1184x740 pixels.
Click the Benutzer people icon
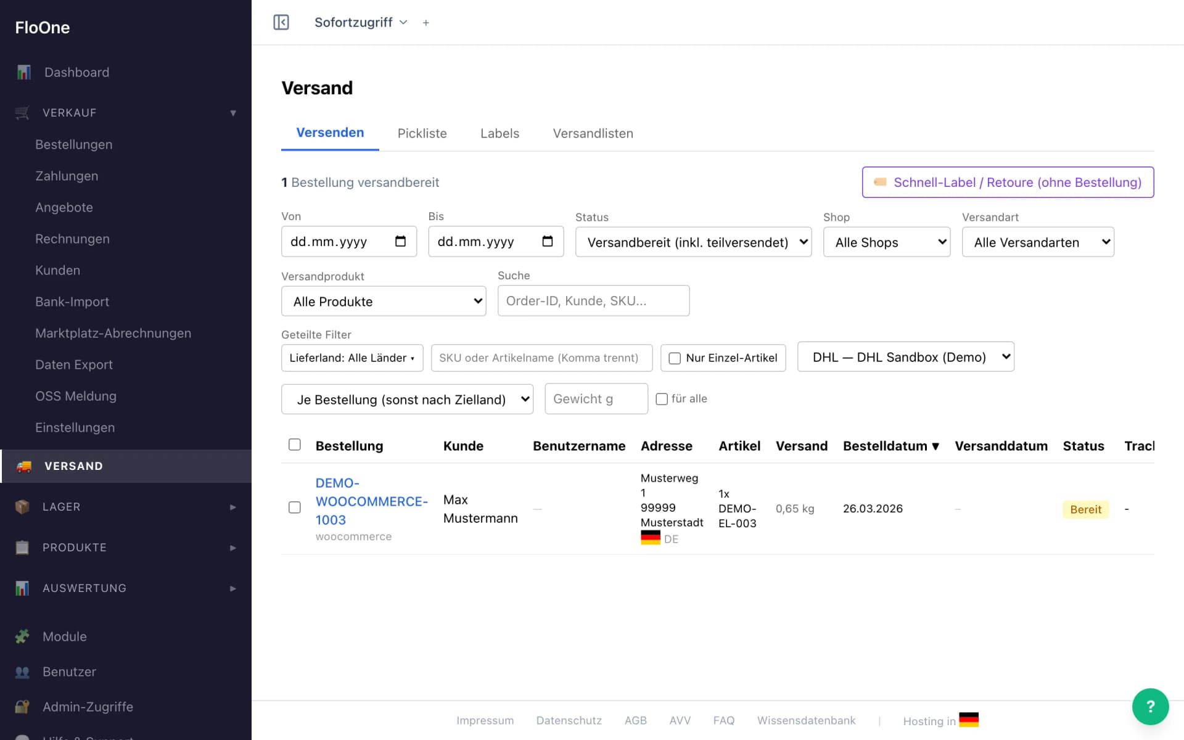coord(22,672)
